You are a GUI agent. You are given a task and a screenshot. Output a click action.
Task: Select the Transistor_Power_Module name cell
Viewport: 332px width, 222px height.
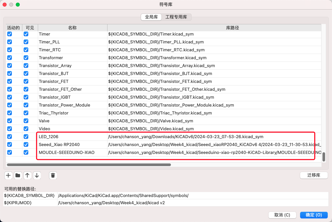(72, 105)
